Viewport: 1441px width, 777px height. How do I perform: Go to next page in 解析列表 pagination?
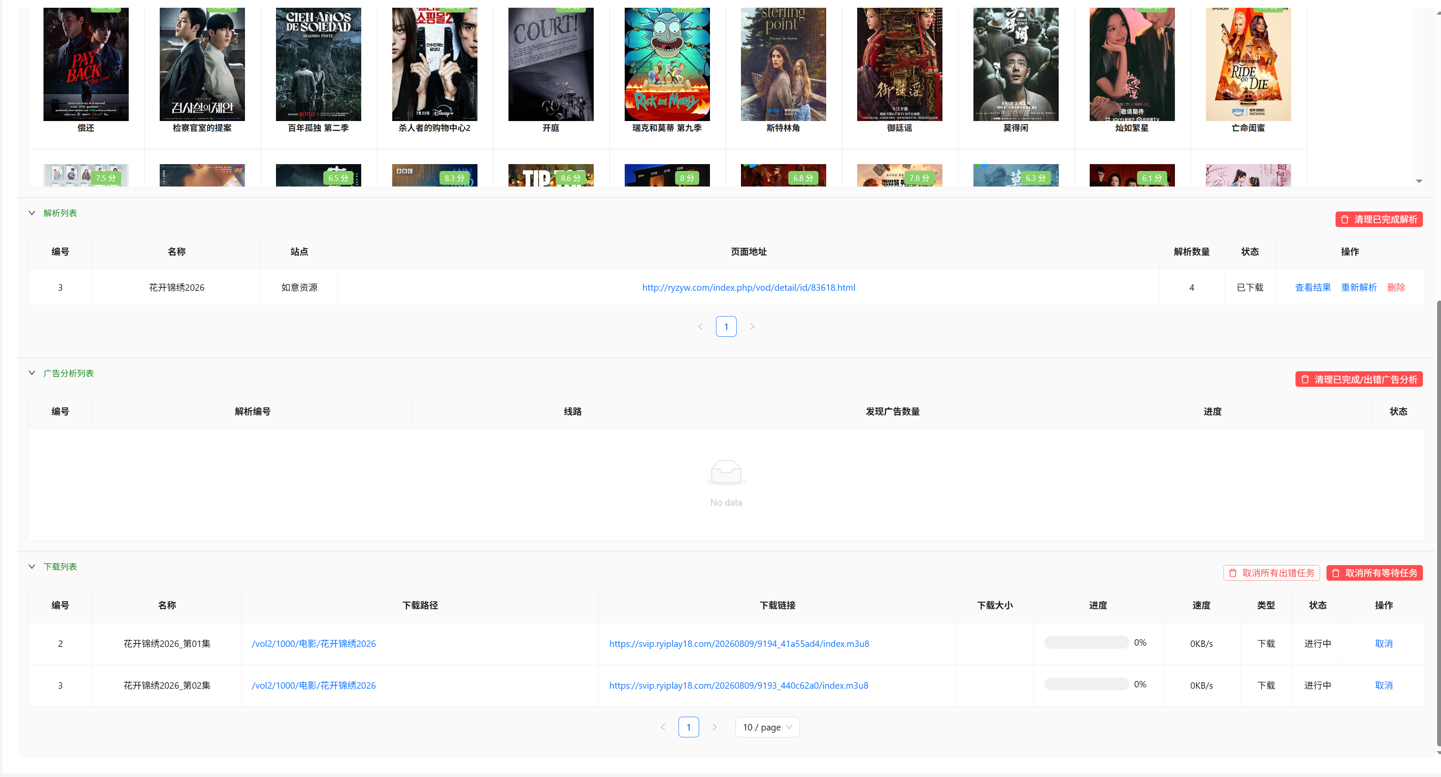pos(753,326)
